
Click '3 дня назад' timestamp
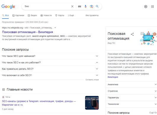point(8,109)
